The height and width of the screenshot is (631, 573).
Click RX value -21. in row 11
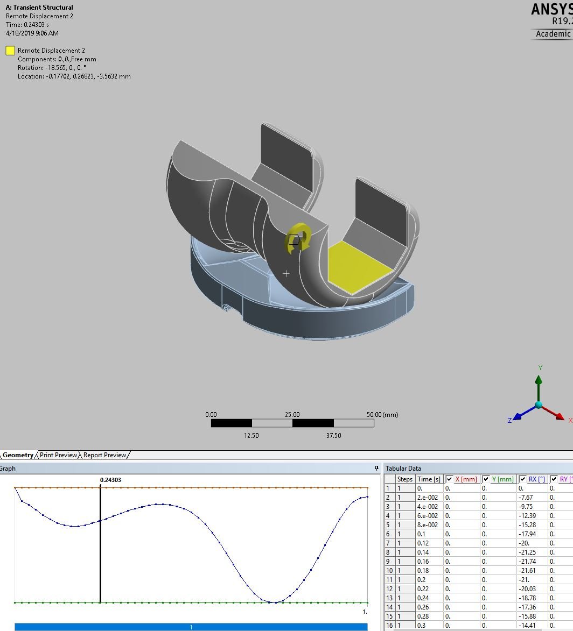(x=532, y=579)
